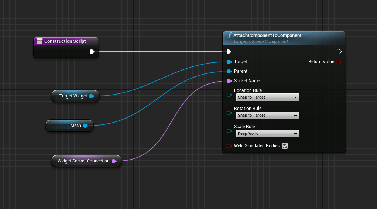Select the Widget Socket Connection variable node

pyautogui.click(x=83, y=161)
